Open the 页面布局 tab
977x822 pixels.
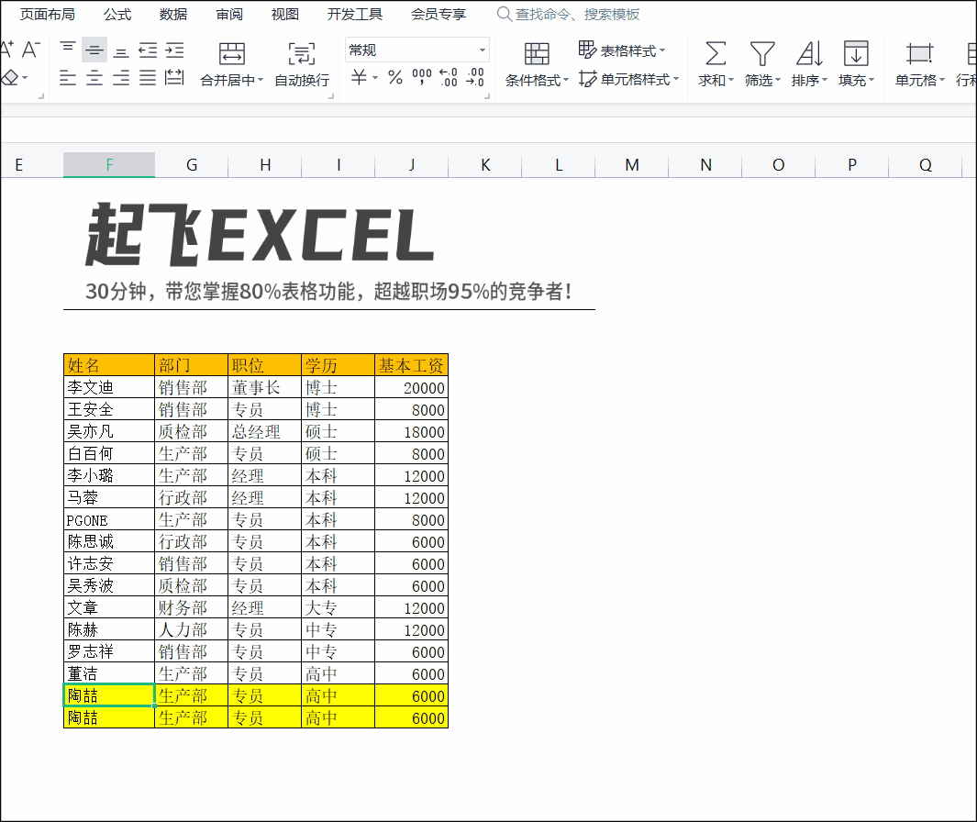(x=48, y=15)
